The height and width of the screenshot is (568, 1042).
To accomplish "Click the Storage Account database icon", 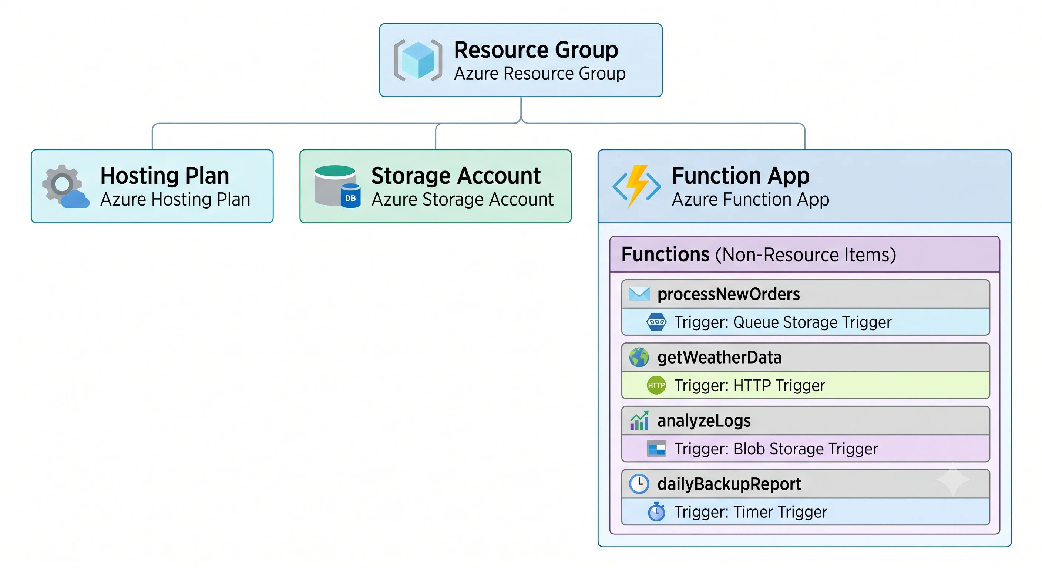I will (x=337, y=186).
